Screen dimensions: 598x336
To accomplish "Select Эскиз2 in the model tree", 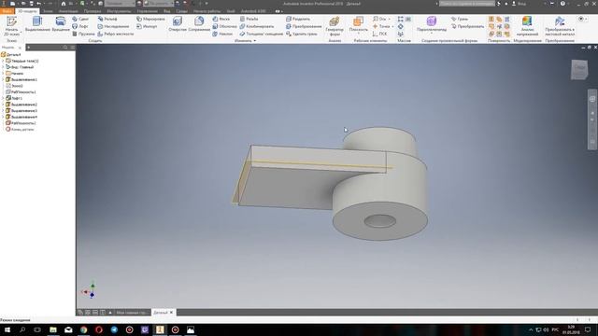I will [15, 86].
